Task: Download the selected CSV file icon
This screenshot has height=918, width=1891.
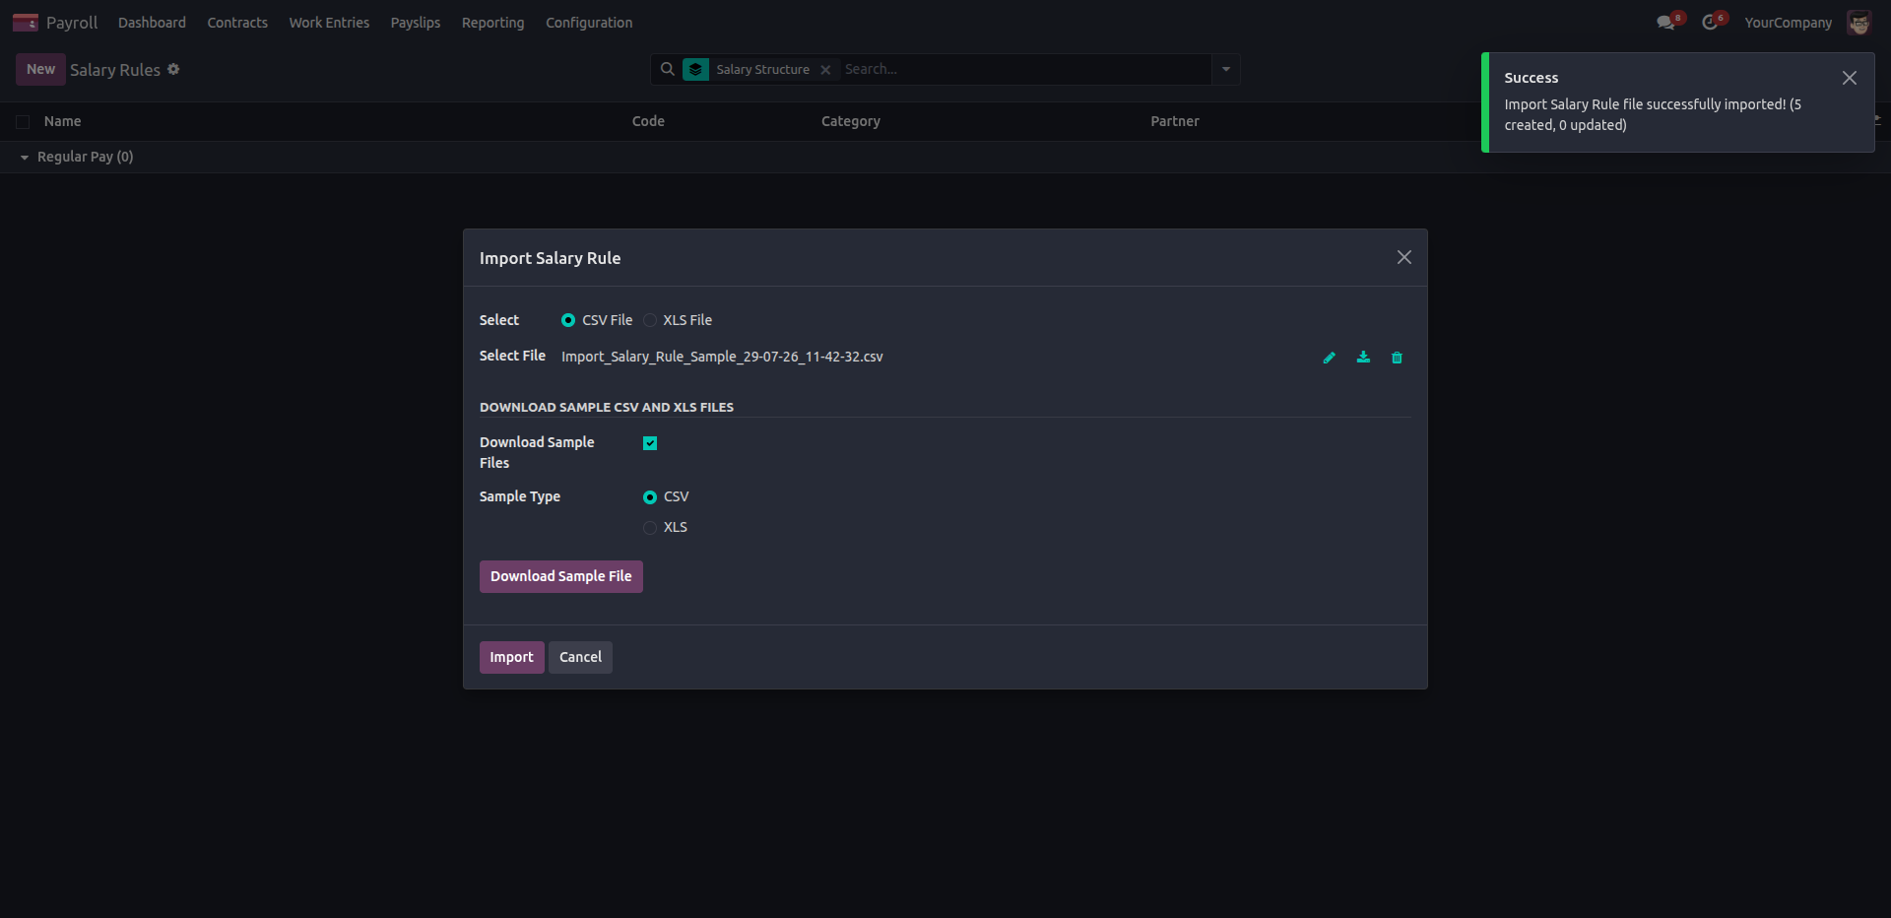Action: coord(1363,358)
